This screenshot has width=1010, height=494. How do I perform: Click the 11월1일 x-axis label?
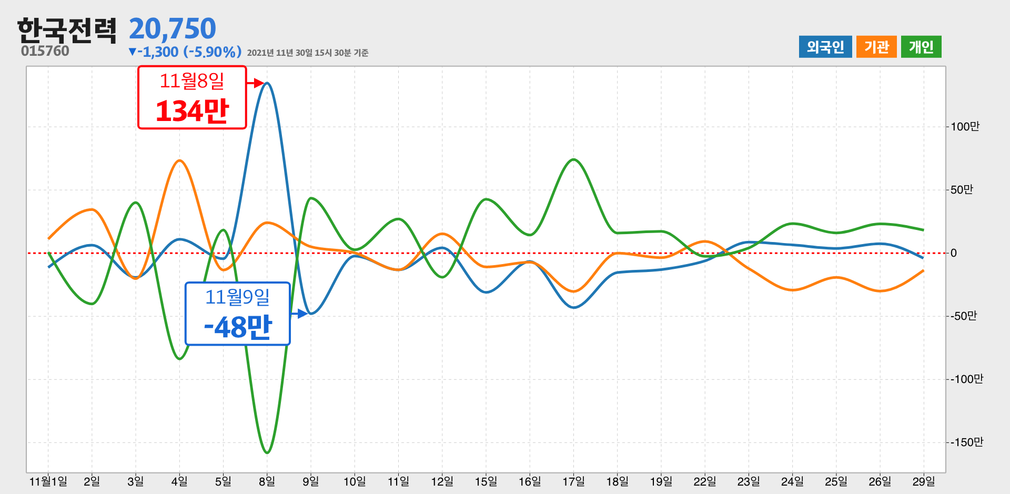click(x=48, y=481)
